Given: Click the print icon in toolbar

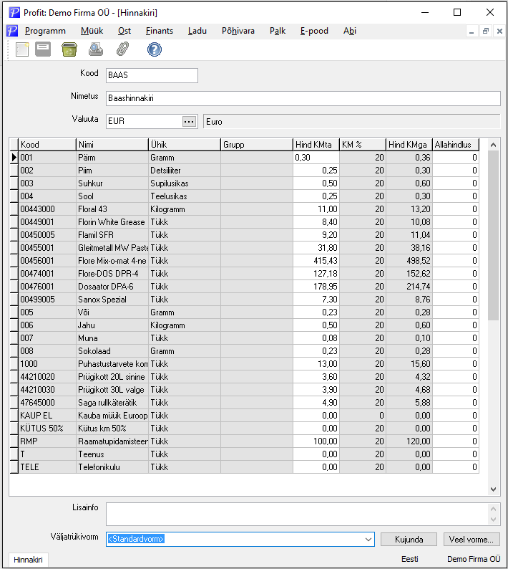Looking at the screenshot, I should pos(96,49).
